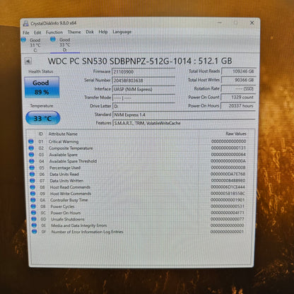The image size is (294, 294).
Task: Click the ID column header
Action: pos(41,134)
